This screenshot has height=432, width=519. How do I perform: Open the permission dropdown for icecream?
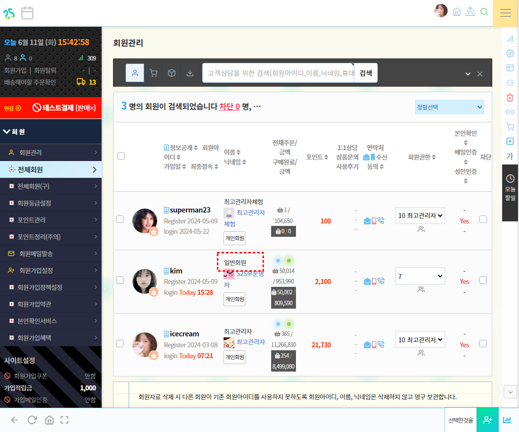click(420, 340)
